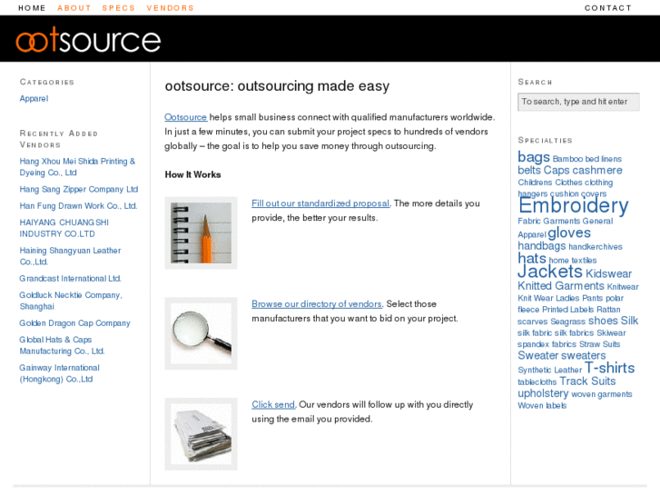
Task: Open Han Fung Drawn Work Co. link
Action: 78,206
